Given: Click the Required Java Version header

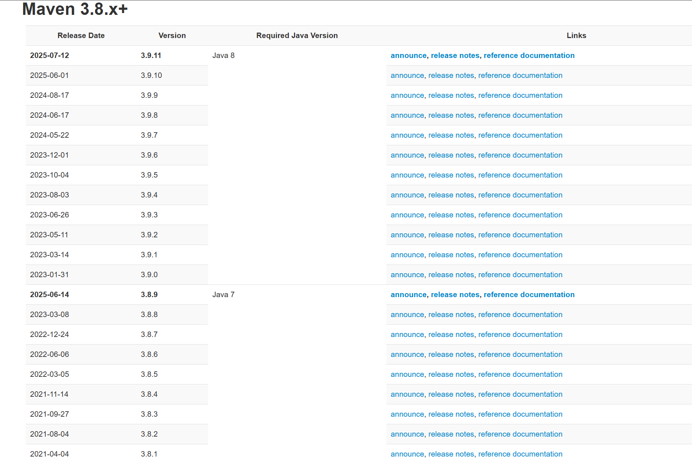Looking at the screenshot, I should (297, 36).
